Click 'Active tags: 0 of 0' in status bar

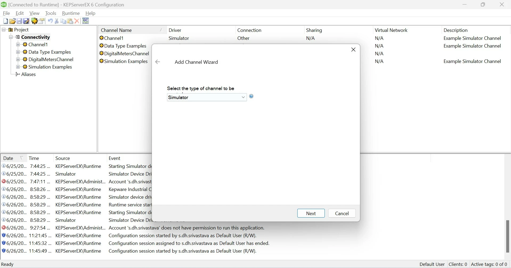[x=489, y=265]
